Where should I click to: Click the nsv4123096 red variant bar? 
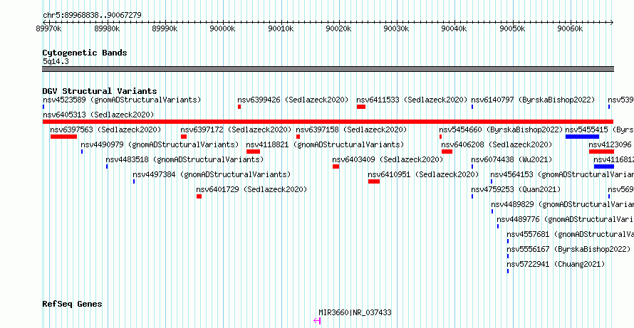point(602,152)
